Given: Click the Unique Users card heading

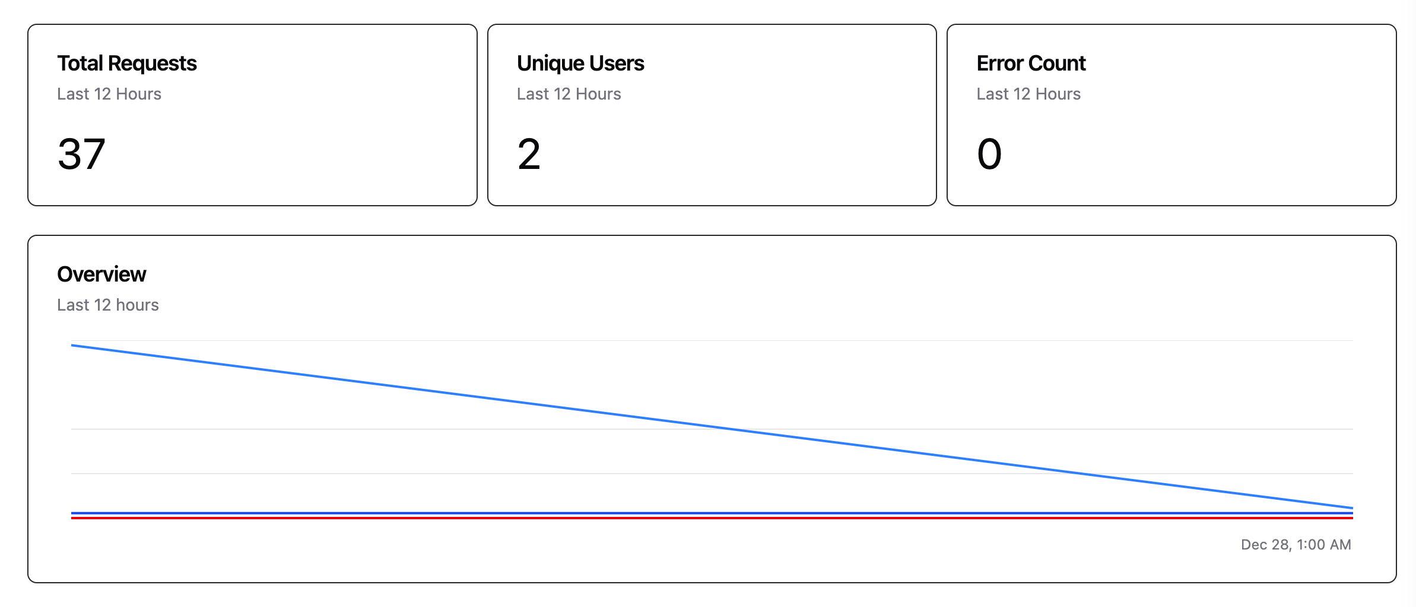Looking at the screenshot, I should click(x=580, y=63).
